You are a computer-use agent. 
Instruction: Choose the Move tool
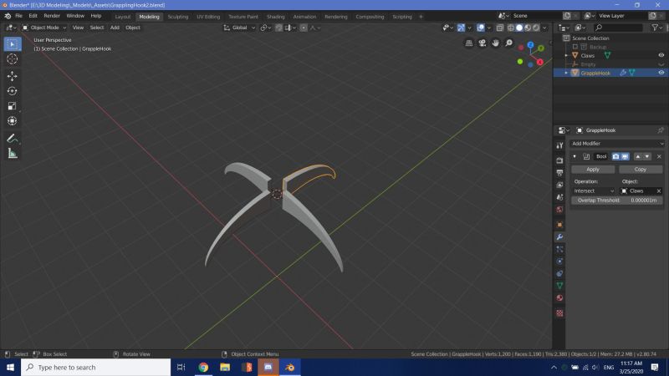coord(13,76)
